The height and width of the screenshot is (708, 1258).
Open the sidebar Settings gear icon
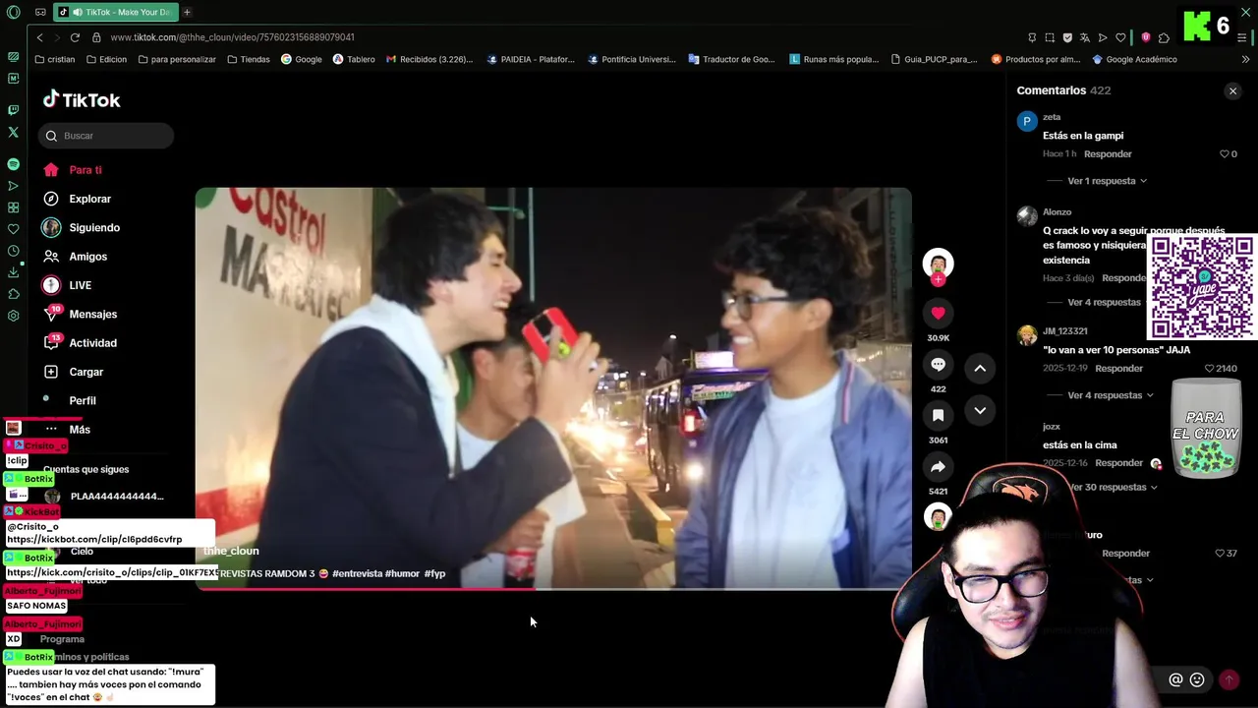point(13,316)
